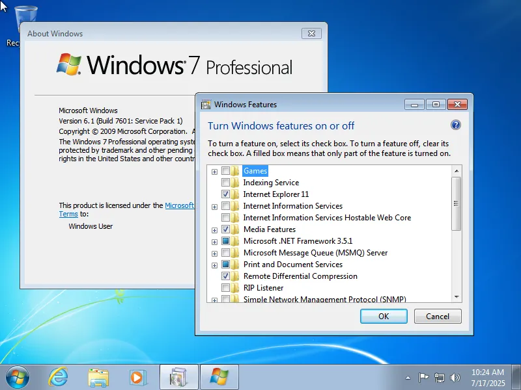Enable the Games feature checkbox
This screenshot has width=521, height=390.
click(225, 171)
